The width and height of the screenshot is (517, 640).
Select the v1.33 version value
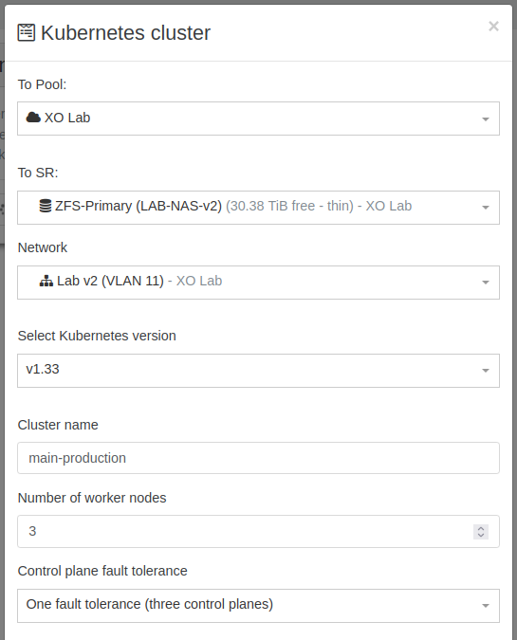click(43, 369)
